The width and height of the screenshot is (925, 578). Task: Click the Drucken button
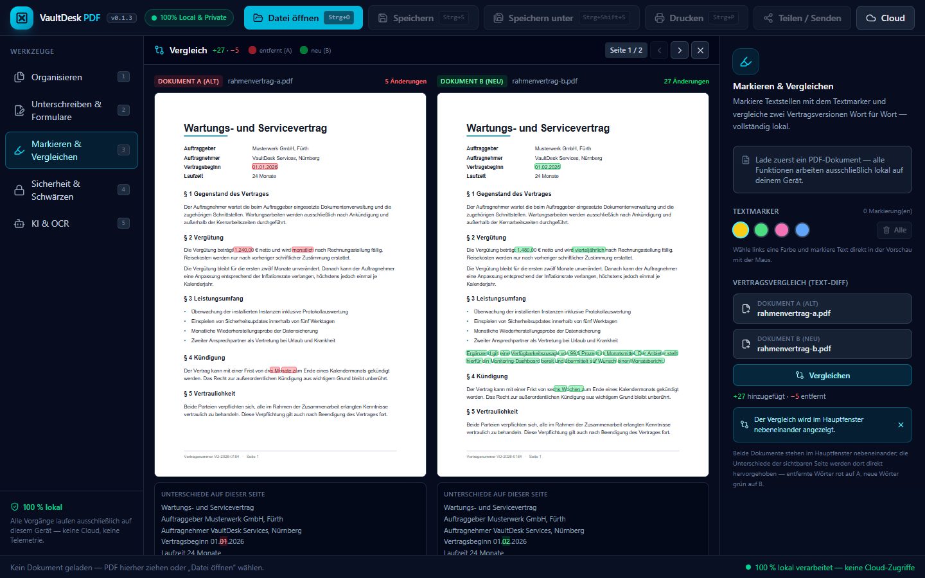pos(696,18)
